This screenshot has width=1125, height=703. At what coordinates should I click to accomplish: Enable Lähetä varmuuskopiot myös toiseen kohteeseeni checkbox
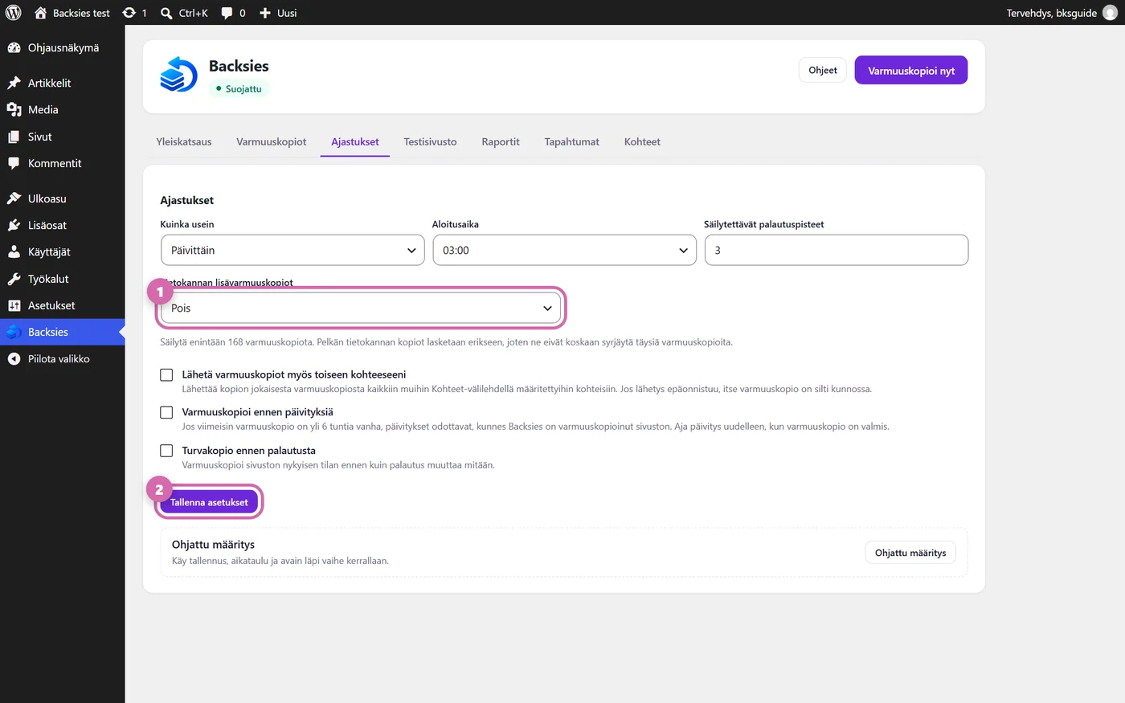coord(166,374)
